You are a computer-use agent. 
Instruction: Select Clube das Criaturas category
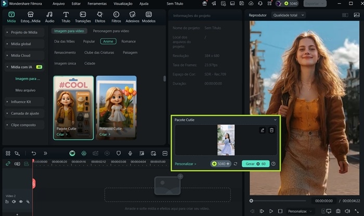pyautogui.click(x=99, y=53)
